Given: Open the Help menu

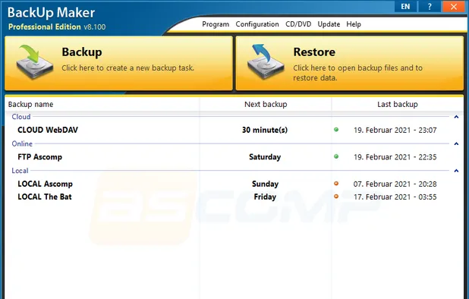Looking at the screenshot, I should (354, 24).
